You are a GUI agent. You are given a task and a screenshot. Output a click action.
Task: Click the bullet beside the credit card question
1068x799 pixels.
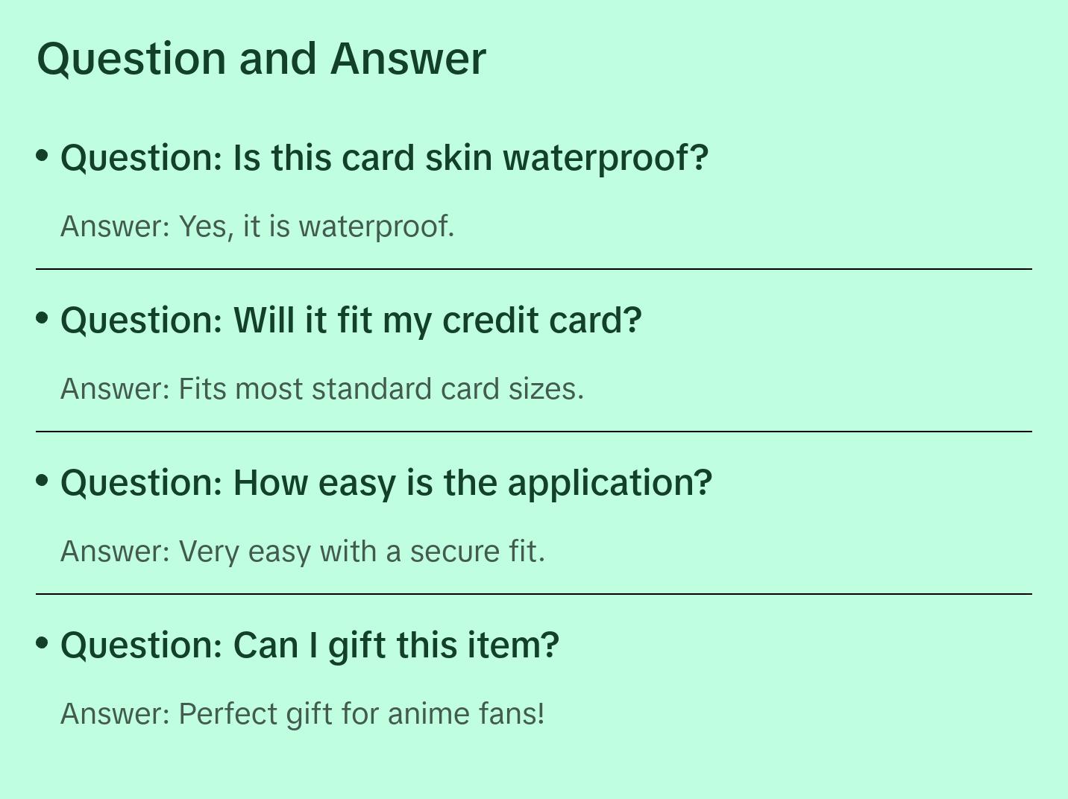coord(43,318)
